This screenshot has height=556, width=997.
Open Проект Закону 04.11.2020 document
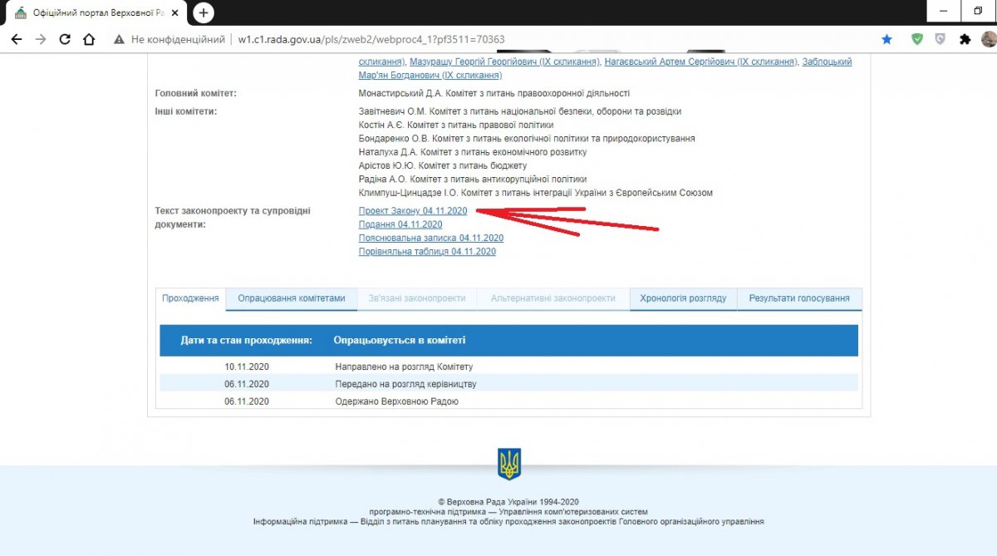(x=413, y=211)
